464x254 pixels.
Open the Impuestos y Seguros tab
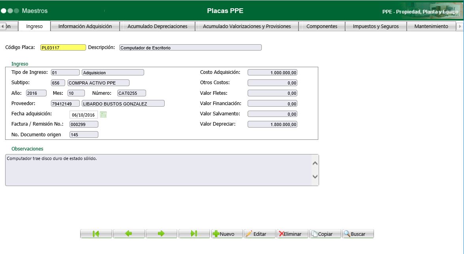click(x=376, y=26)
